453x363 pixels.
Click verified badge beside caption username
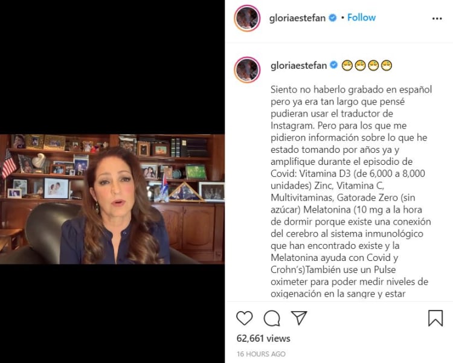[333, 65]
